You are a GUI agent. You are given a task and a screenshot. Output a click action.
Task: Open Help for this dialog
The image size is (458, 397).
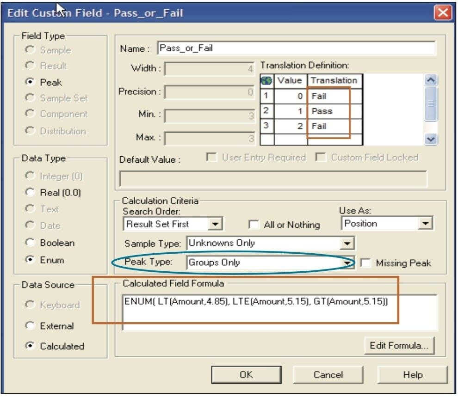[x=413, y=374]
